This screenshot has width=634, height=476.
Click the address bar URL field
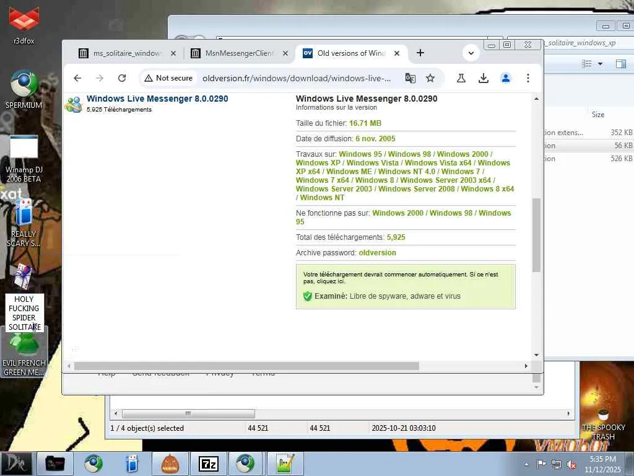pos(297,78)
